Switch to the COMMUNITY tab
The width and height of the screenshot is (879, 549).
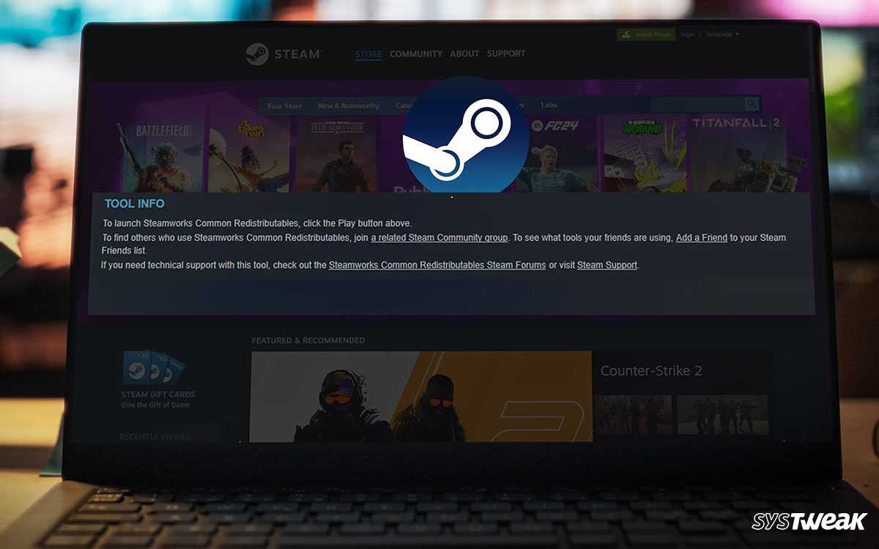click(x=416, y=53)
